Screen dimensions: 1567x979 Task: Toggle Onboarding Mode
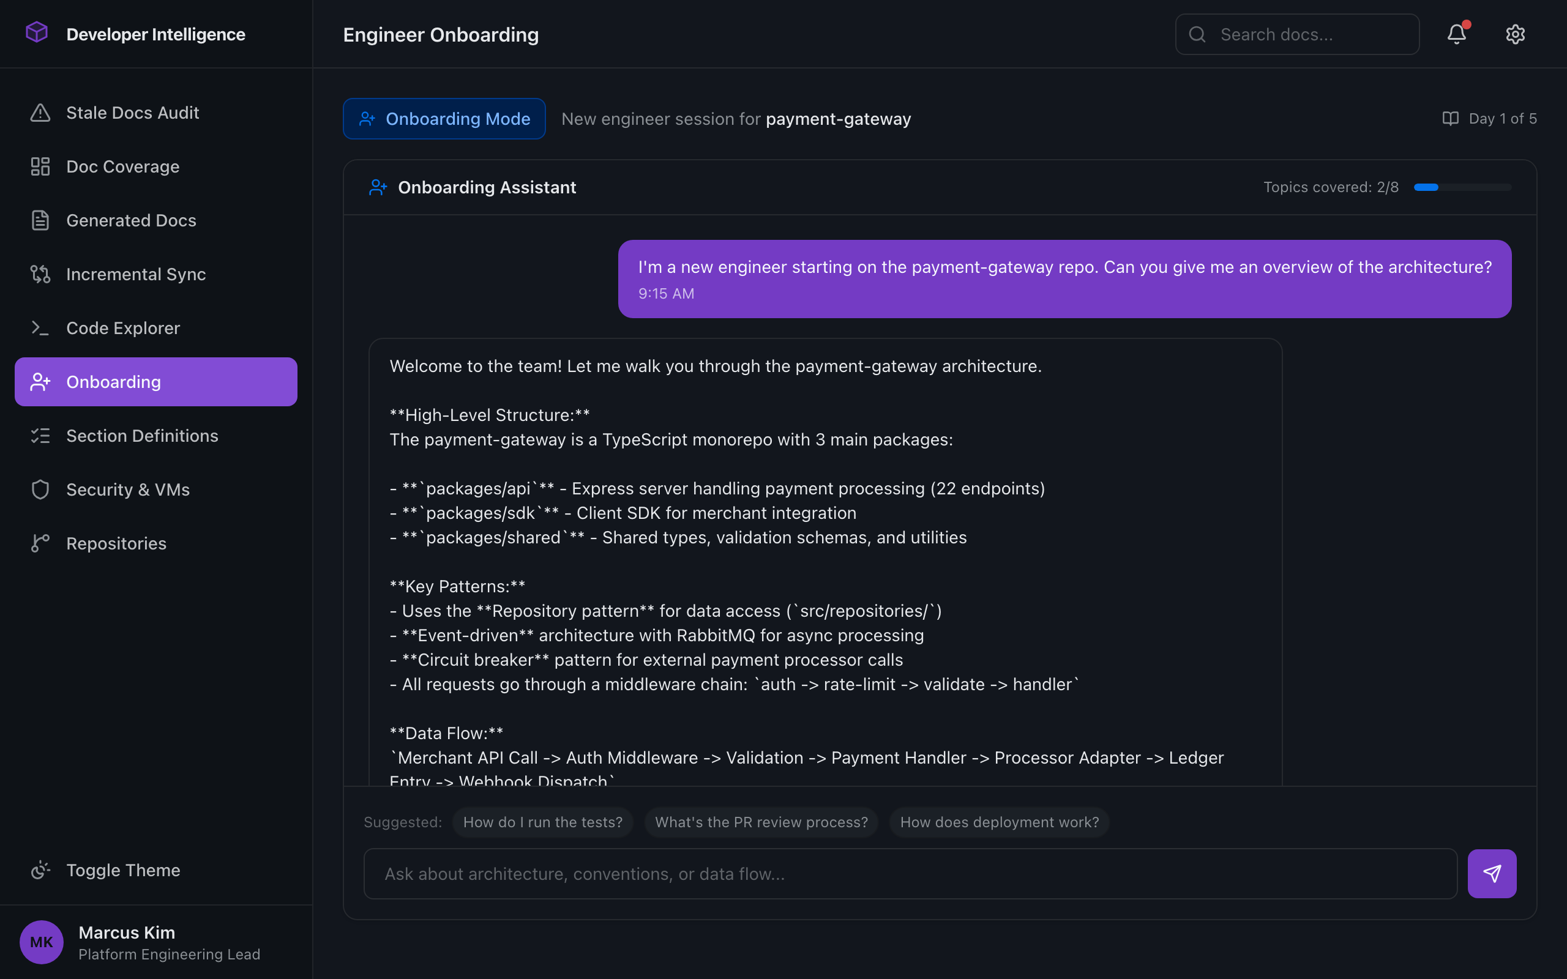tap(444, 119)
